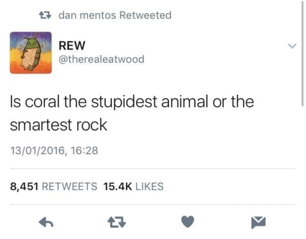The width and height of the screenshot is (306, 239).
Task: Visit the @therealeatwood handle
Action: coord(101,59)
